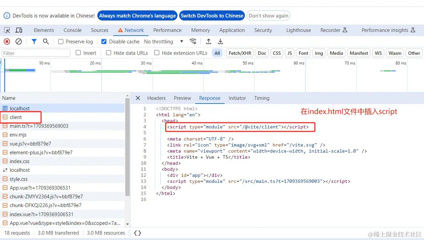Go to Performance tab
The image size is (424, 240).
click(x=167, y=30)
